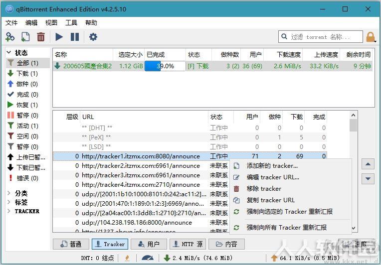Select the 空闲 (0) status filter
Screen dimensions: 381x265
tap(28, 136)
